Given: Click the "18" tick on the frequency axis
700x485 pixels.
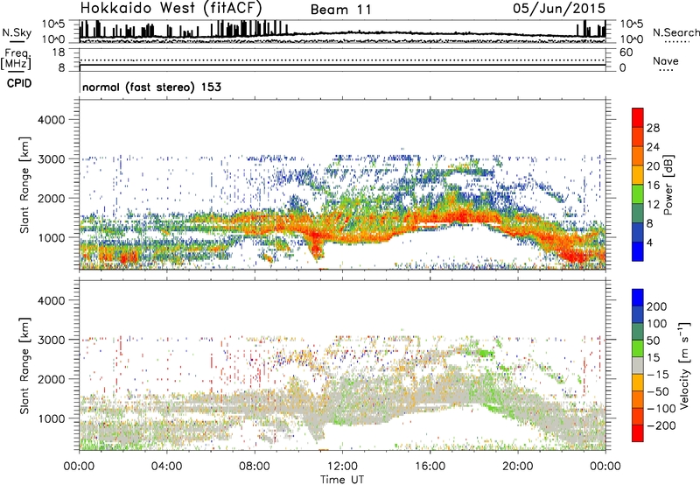Looking at the screenshot, I should (59, 52).
